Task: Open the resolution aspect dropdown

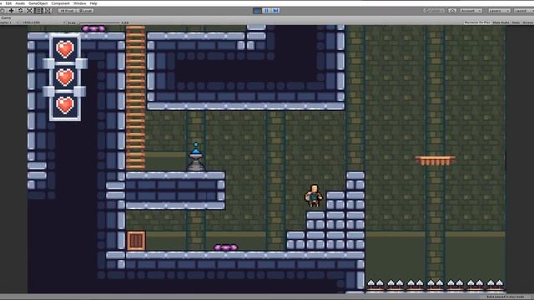Action: (43, 22)
